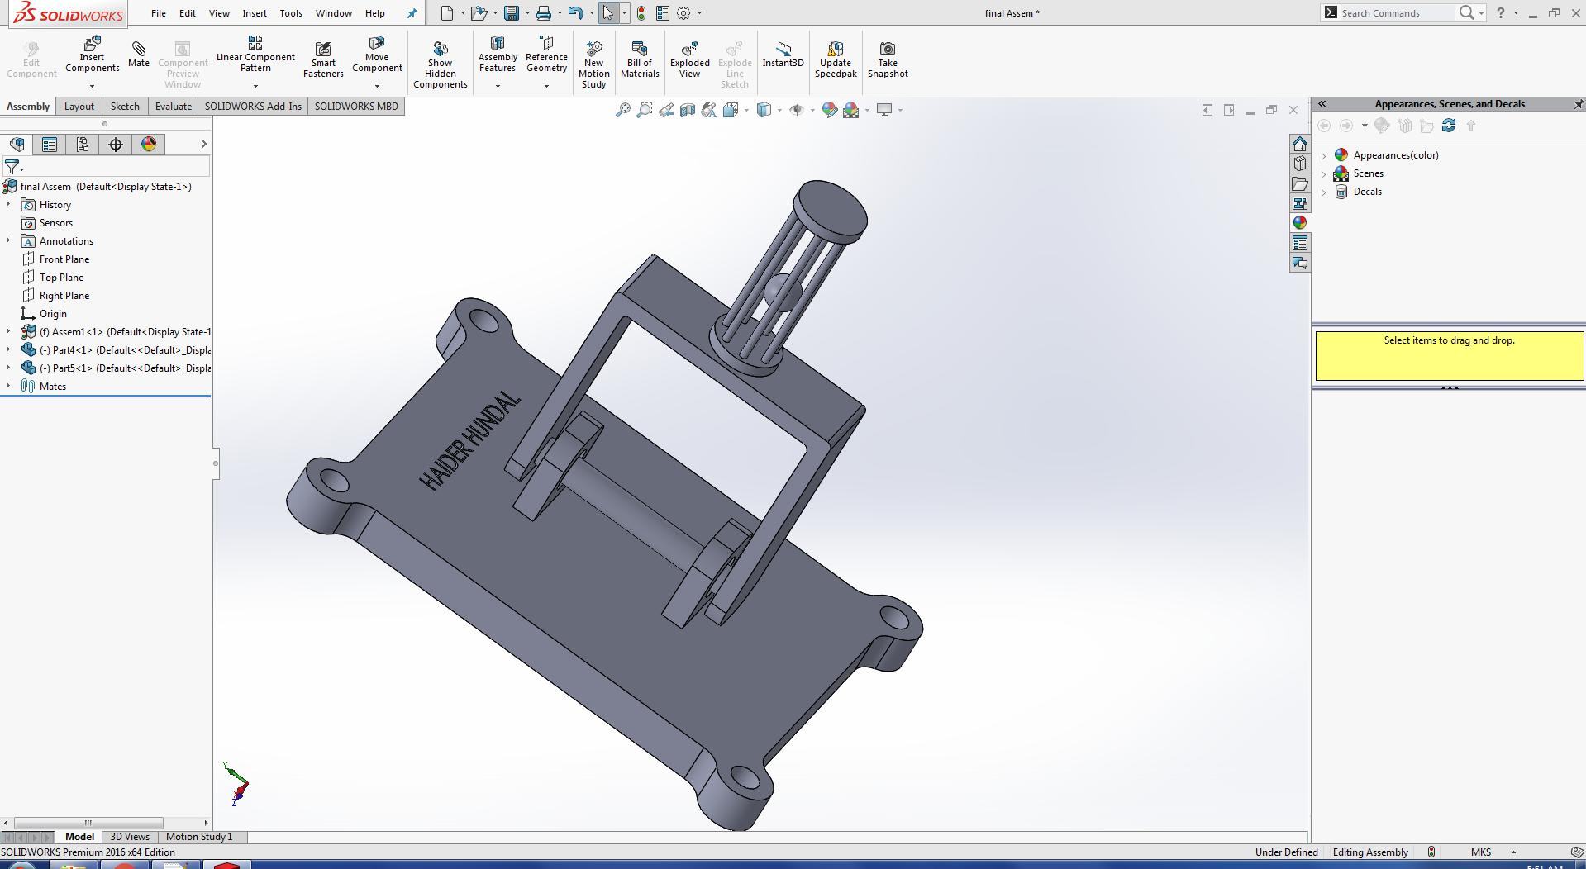The width and height of the screenshot is (1586, 869).
Task: Insert a Bill of Materials
Action: (x=640, y=59)
